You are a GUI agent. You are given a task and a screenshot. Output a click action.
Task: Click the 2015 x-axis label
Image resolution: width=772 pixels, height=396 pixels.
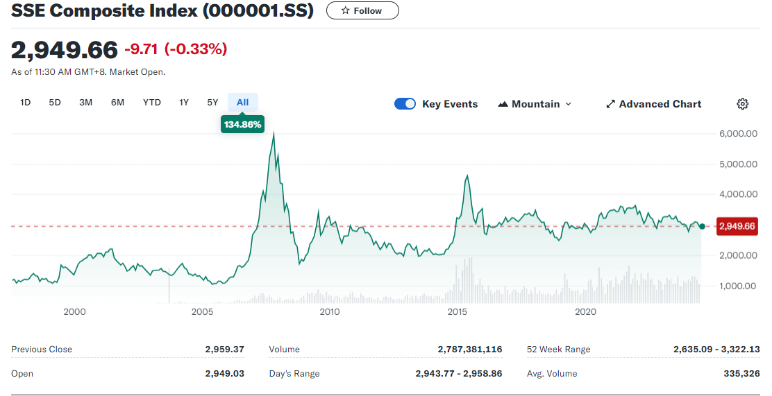pos(458,312)
